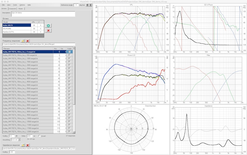
Task: Add a new driver with the green plus button
Action: tap(48, 25)
